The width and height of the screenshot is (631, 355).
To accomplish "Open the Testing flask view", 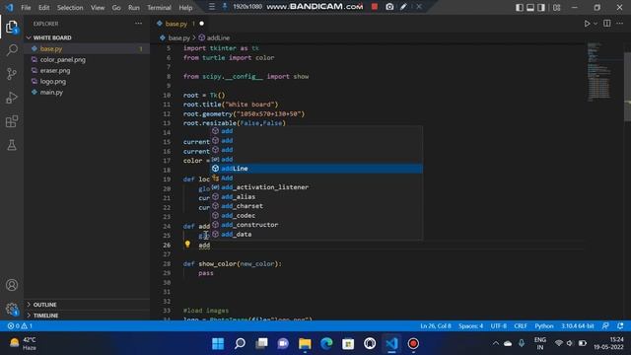I will (x=12, y=145).
